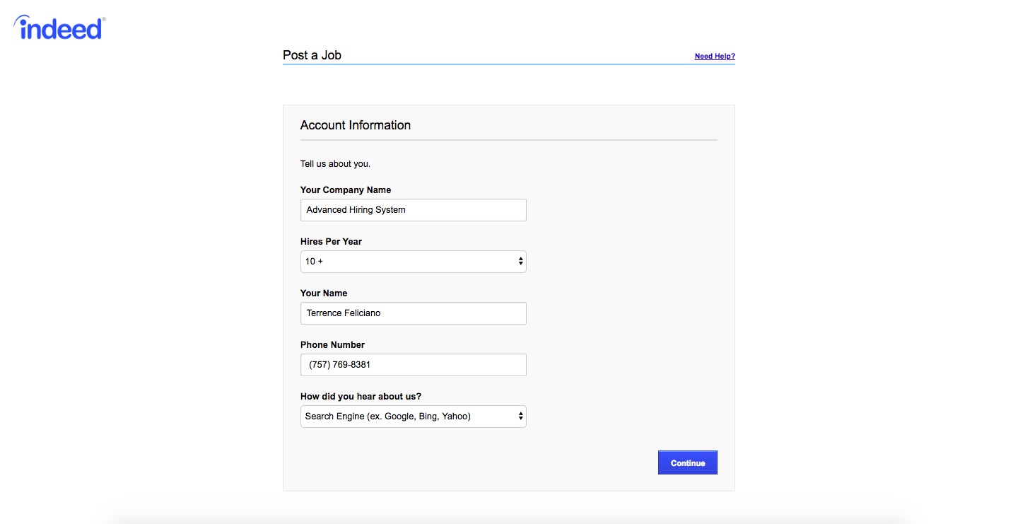Click the gray divider under Account Information
Screen dimensions: 1018x524
tap(508, 140)
